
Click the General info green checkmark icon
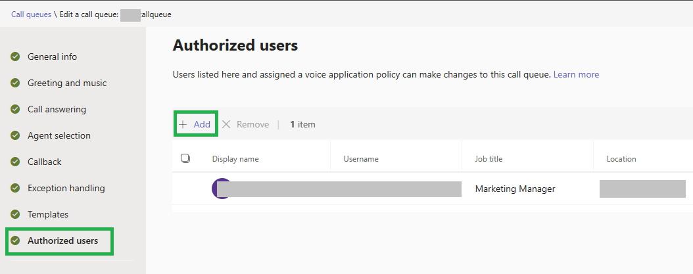tap(16, 57)
